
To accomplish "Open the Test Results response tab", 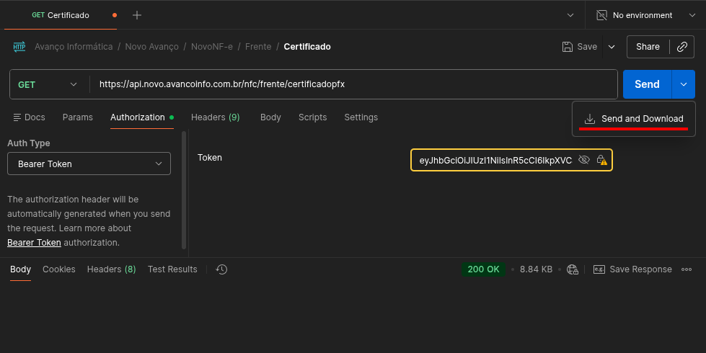I will click(172, 269).
